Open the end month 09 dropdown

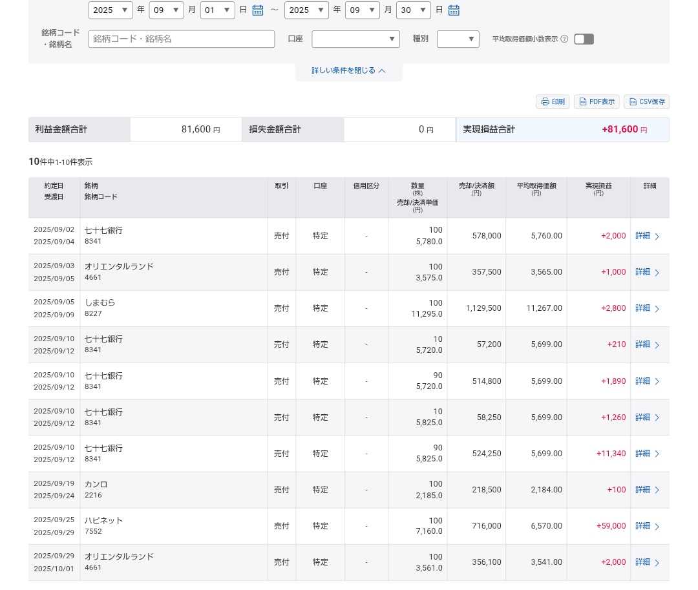(363, 10)
